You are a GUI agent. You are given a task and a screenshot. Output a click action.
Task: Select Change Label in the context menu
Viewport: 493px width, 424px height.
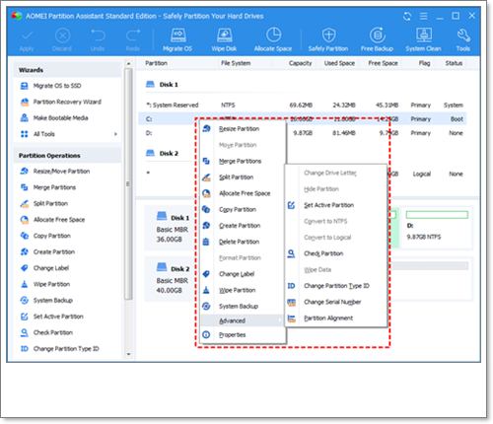pyautogui.click(x=243, y=274)
